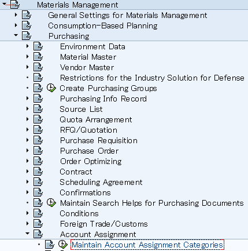Click the execute icon beside Maintain Account Assignment Categories
The image size is (248, 251).
(63, 245)
